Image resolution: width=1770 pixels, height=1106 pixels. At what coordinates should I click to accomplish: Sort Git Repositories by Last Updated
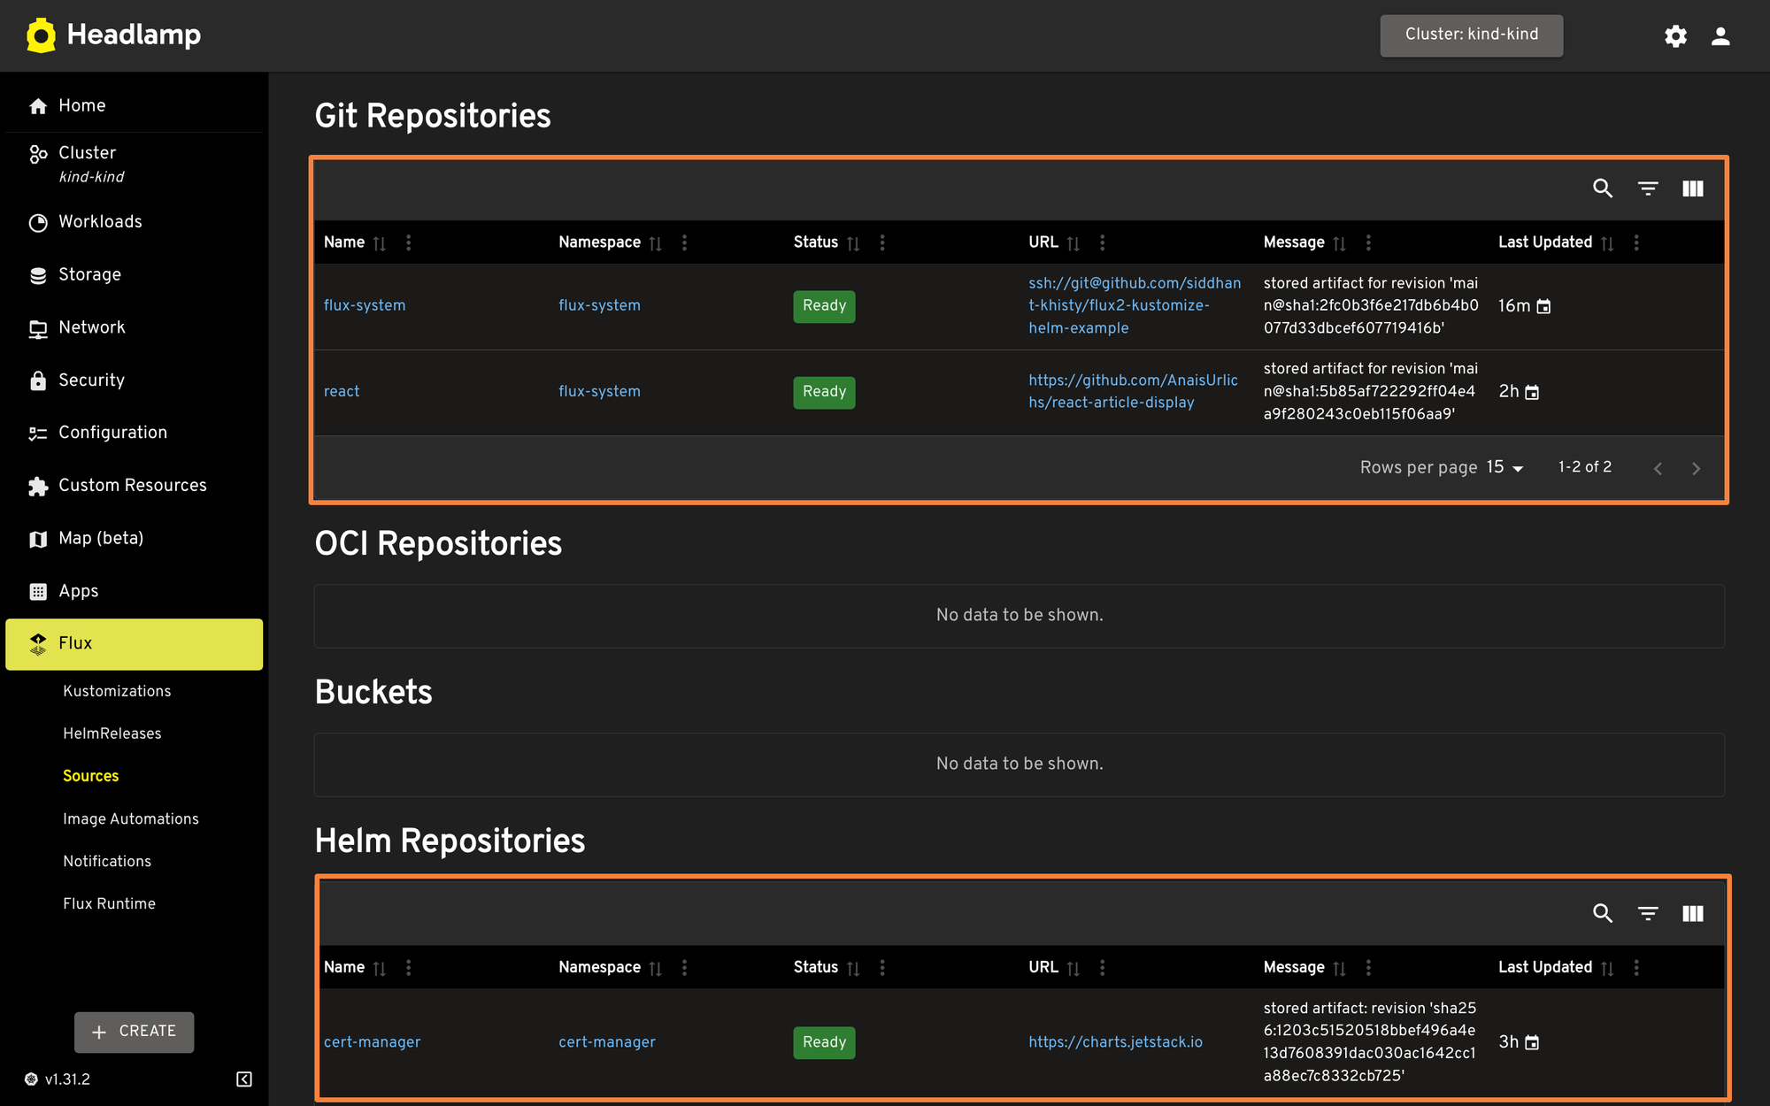(x=1607, y=243)
